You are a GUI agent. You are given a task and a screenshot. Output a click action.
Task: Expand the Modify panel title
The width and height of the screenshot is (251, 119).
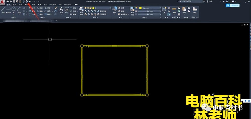pos(43,17)
